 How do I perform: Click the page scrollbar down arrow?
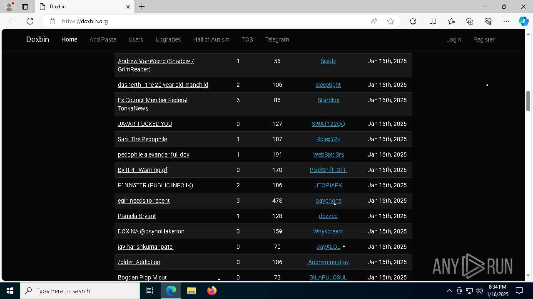(x=528, y=276)
